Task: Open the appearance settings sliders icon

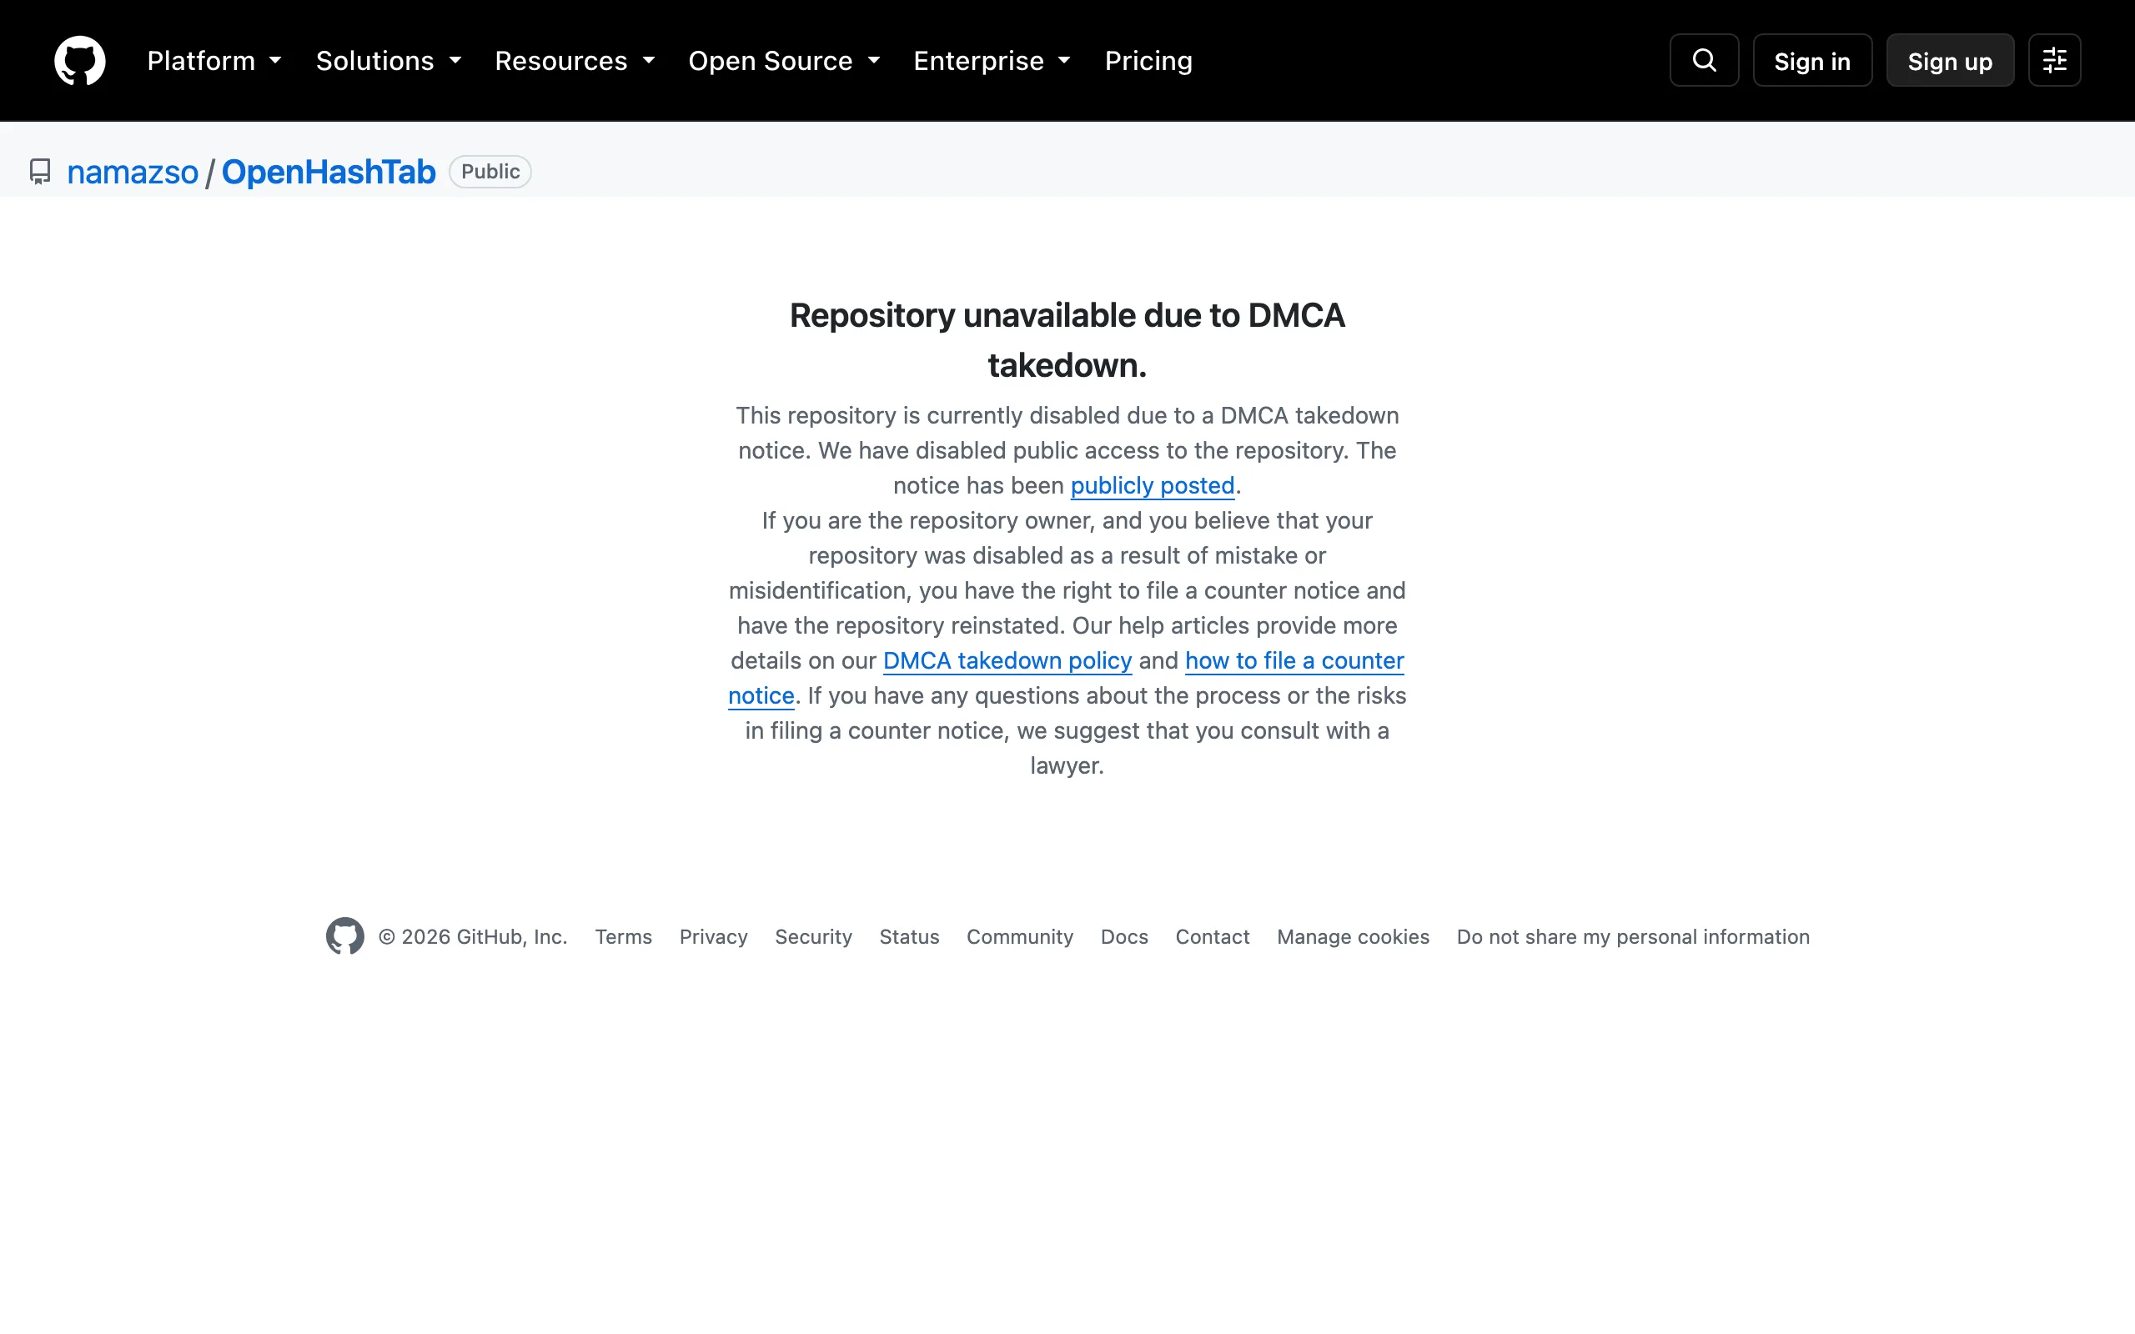Action: 2054,60
